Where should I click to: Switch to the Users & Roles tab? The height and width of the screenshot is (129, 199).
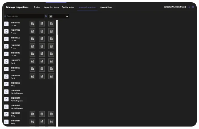(106, 7)
